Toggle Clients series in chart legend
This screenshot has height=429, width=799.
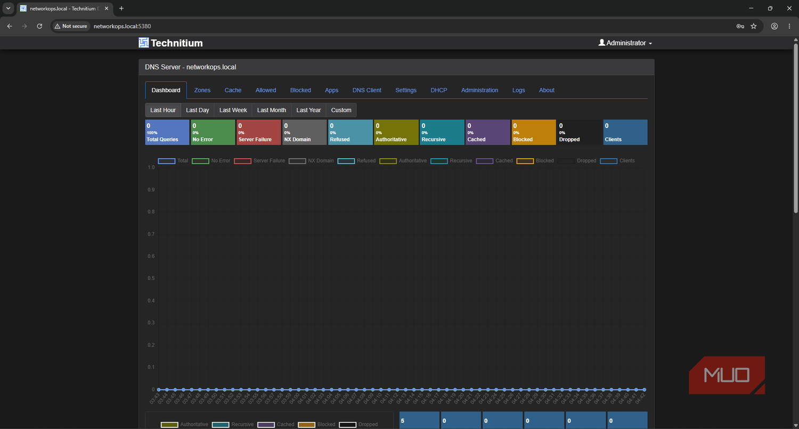[x=617, y=161]
